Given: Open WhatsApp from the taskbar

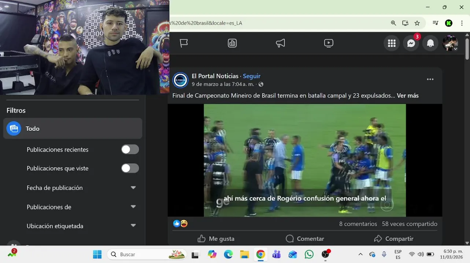Looking at the screenshot, I should (x=309, y=254).
